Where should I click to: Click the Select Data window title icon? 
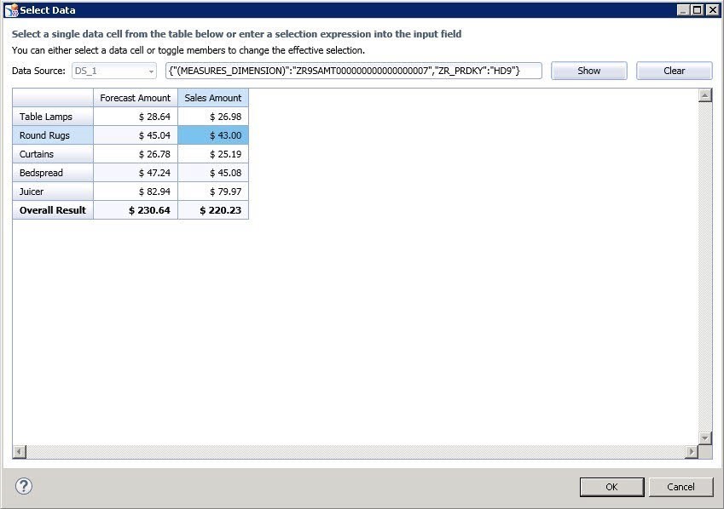click(x=11, y=10)
